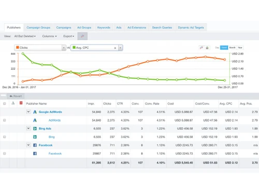
Task: Sort by Avg. CPC column header
Action: [x=226, y=103]
